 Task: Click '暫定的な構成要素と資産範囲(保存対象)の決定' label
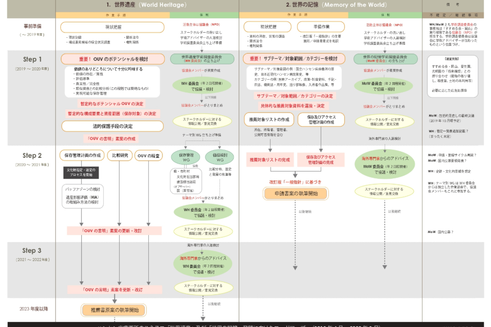(x=112, y=113)
